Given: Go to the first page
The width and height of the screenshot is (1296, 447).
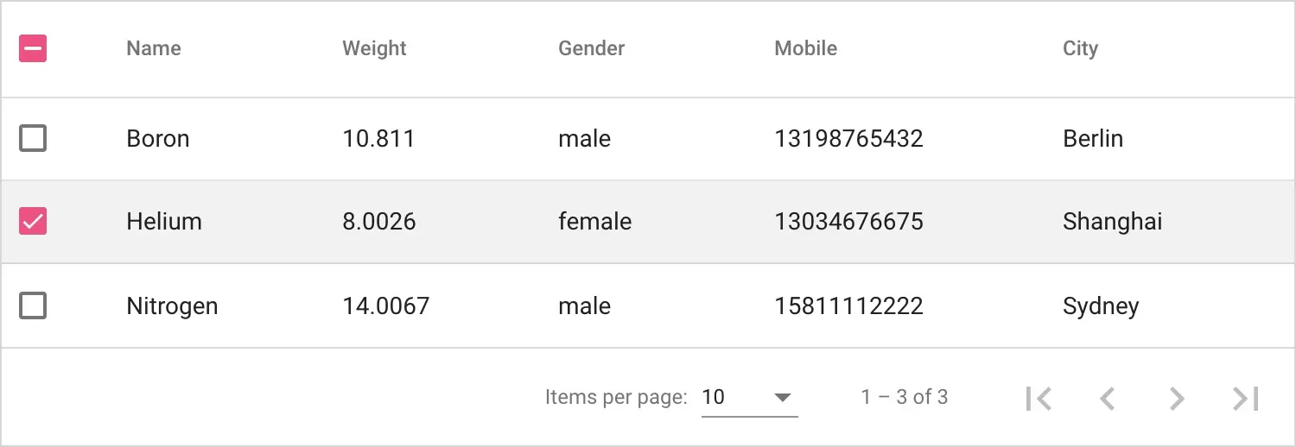Looking at the screenshot, I should [x=1039, y=398].
